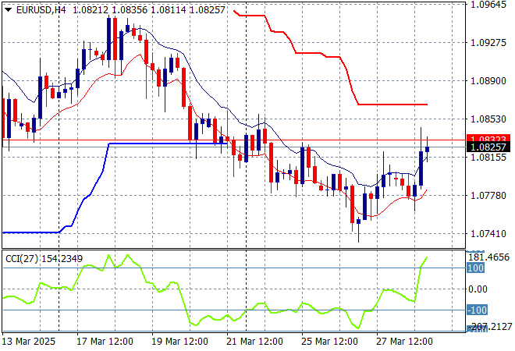
Task: Click the 17 Mar 12:00 time label
Action: point(105,342)
